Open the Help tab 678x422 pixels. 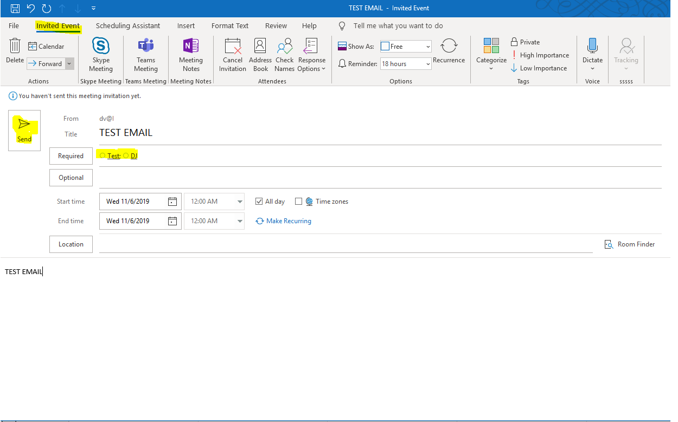(x=309, y=25)
